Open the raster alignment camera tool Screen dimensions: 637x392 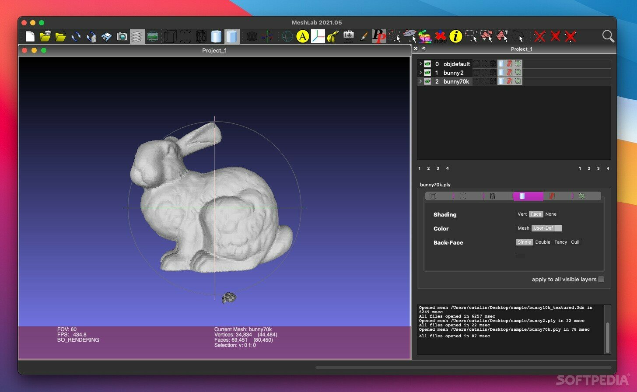(x=348, y=37)
